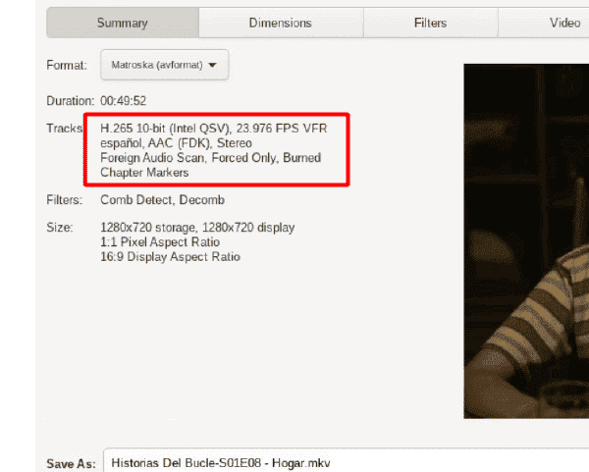589x472 pixels.
Task: Click the español AAC (FDK) Stereo line
Action: coord(176,143)
